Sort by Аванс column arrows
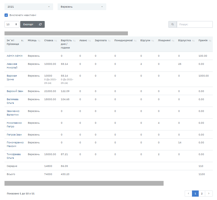Screen dimensions: 217x200 tap(89, 41)
